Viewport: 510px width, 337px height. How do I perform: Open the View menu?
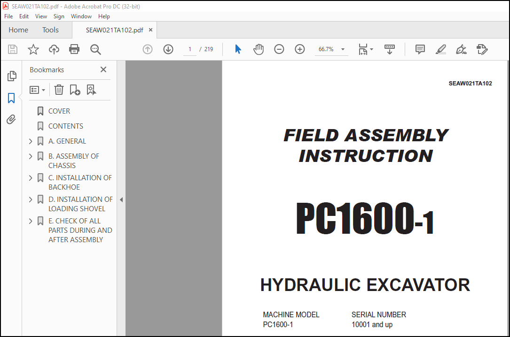click(x=41, y=16)
